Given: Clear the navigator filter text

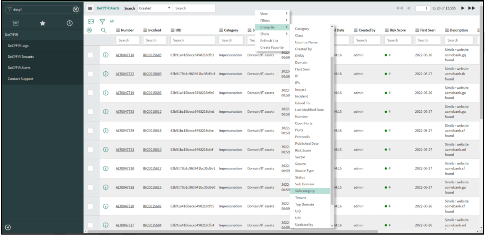Looking at the screenshot, I should tap(75, 10).
